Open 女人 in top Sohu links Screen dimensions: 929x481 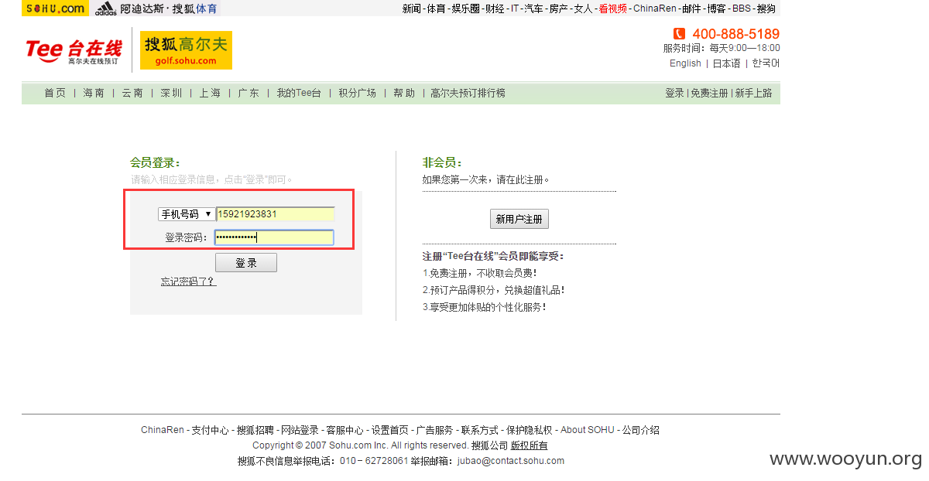(583, 9)
